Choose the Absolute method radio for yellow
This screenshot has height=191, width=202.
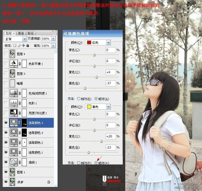click(96, 163)
